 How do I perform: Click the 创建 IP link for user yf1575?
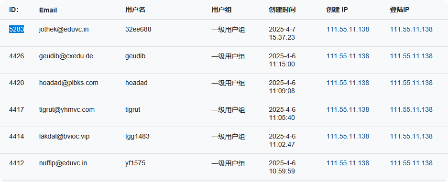tap(348, 163)
